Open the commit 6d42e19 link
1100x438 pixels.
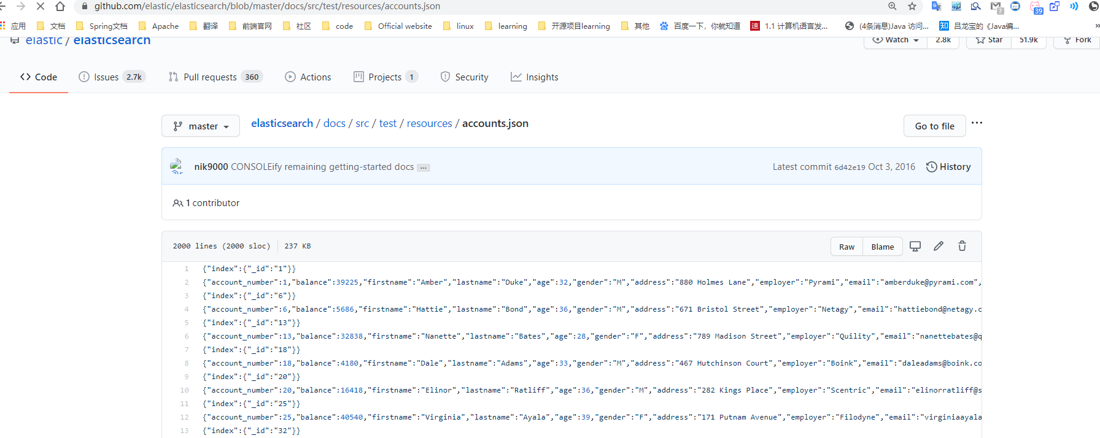coord(850,167)
